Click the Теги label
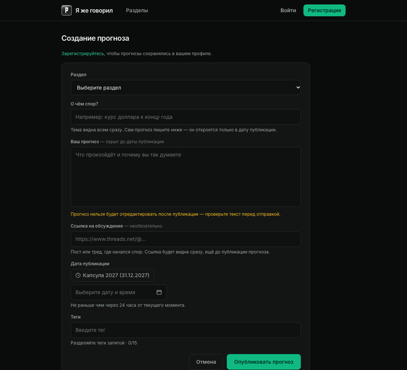Viewport: 407px width, 370px height. (x=76, y=317)
